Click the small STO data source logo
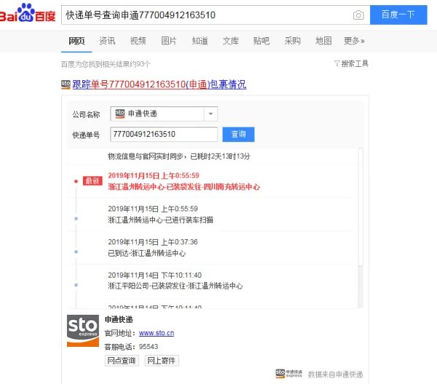The image size is (437, 384). pyautogui.click(x=288, y=374)
